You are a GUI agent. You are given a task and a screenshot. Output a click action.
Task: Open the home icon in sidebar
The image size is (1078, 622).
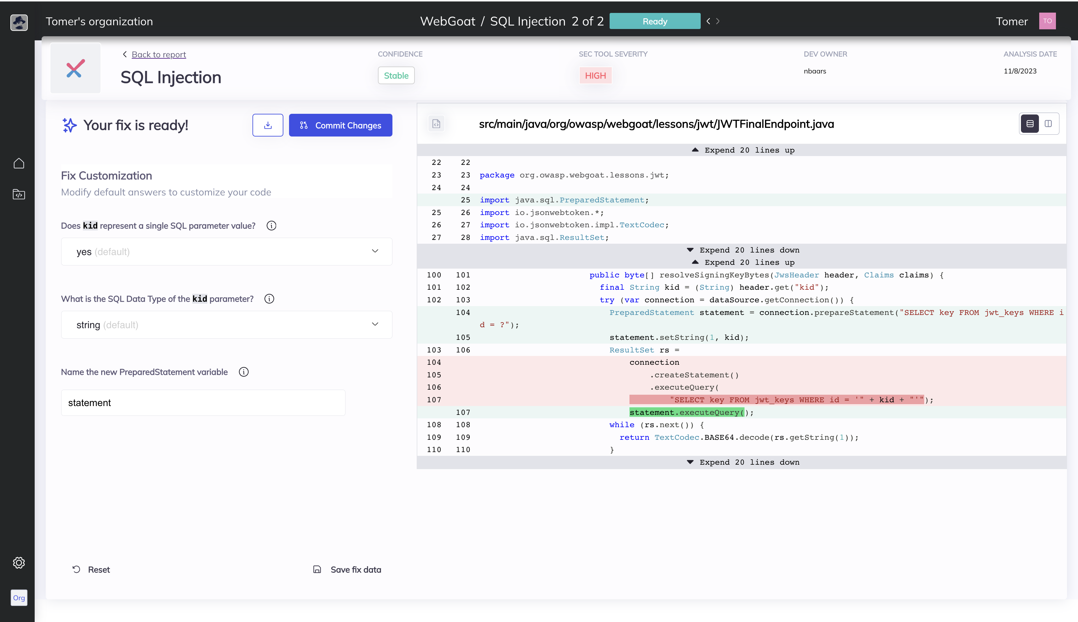[19, 164]
